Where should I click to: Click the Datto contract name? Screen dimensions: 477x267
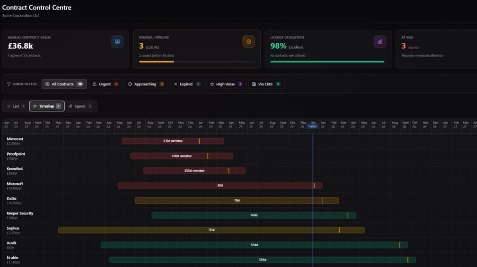click(12, 198)
